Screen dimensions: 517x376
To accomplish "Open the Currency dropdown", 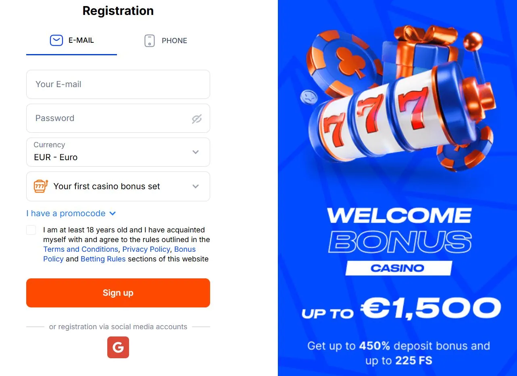I will coord(118,152).
